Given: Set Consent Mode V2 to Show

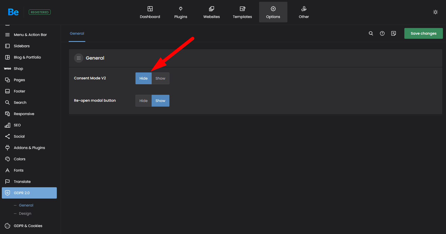Looking at the screenshot, I should click(160, 78).
